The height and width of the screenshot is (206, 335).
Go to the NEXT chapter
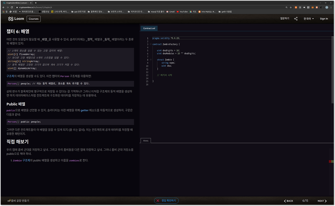322,201
